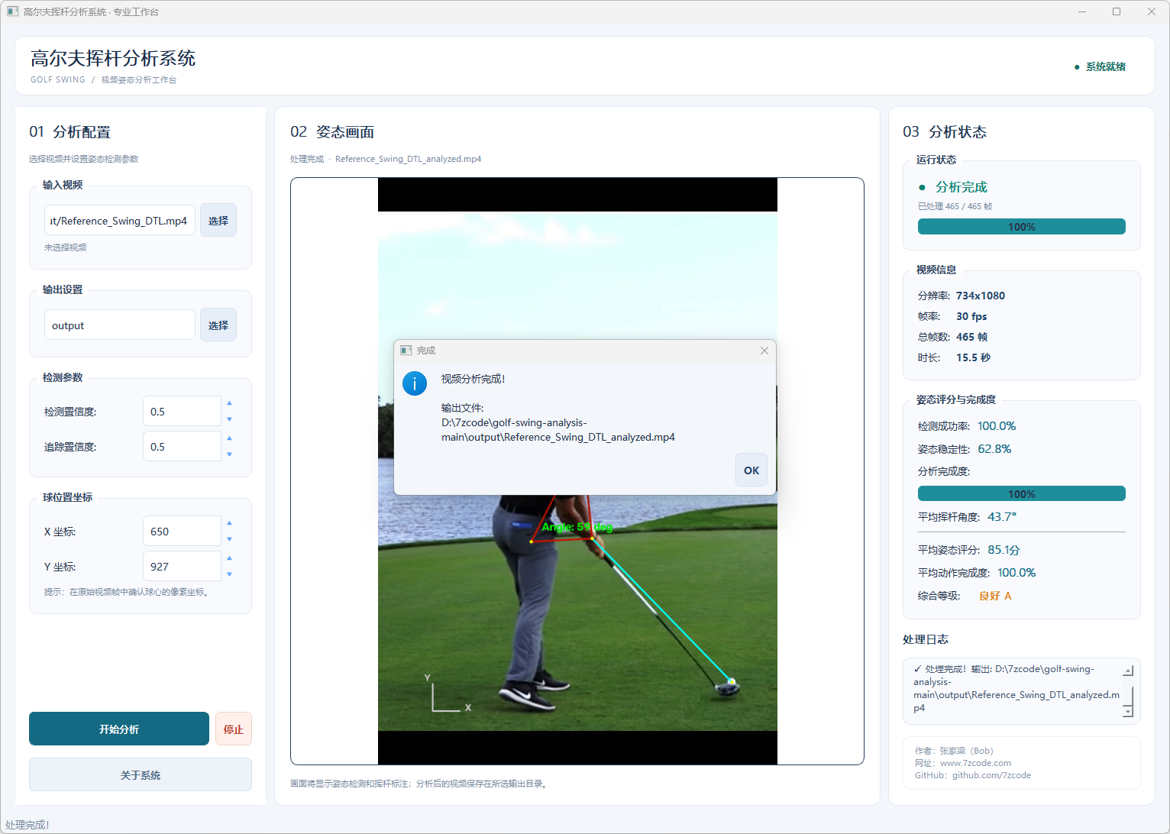This screenshot has width=1170, height=834.
Task: Lower the X 坐标 value using the down arrow
Action: pos(229,539)
